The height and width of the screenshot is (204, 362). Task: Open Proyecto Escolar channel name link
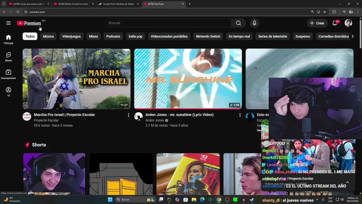pos(46,120)
